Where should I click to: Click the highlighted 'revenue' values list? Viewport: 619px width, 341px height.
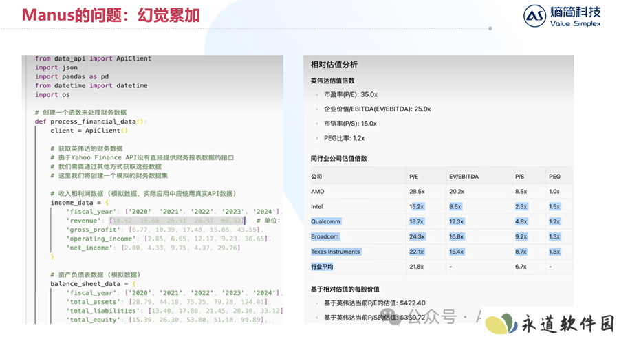tap(177, 221)
